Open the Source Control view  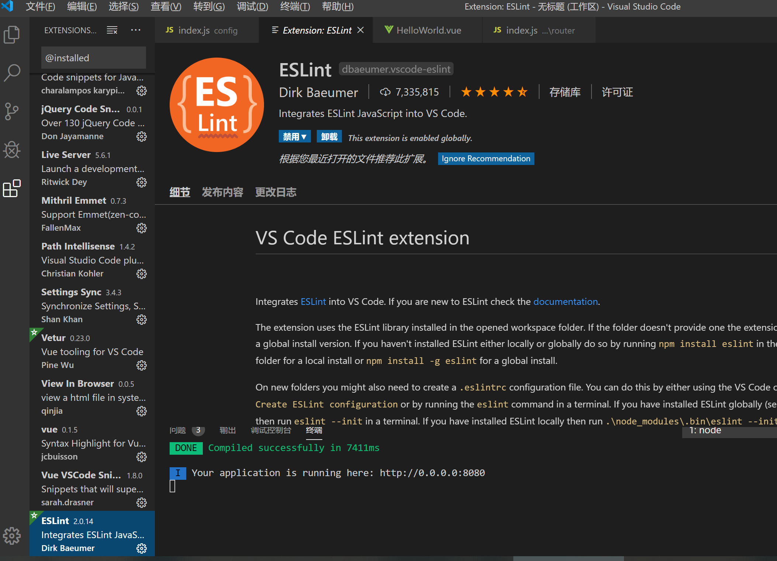coord(12,111)
